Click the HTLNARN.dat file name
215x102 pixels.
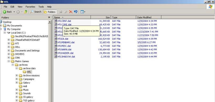click(x=64, y=49)
